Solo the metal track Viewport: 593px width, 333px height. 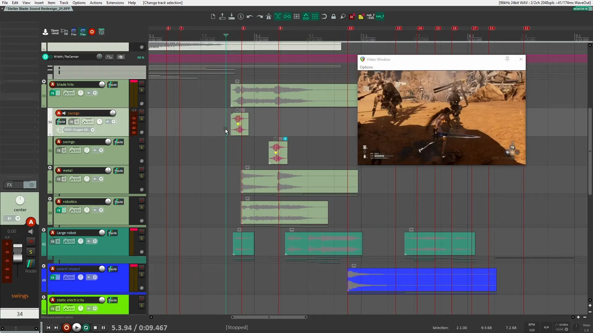pos(141,176)
